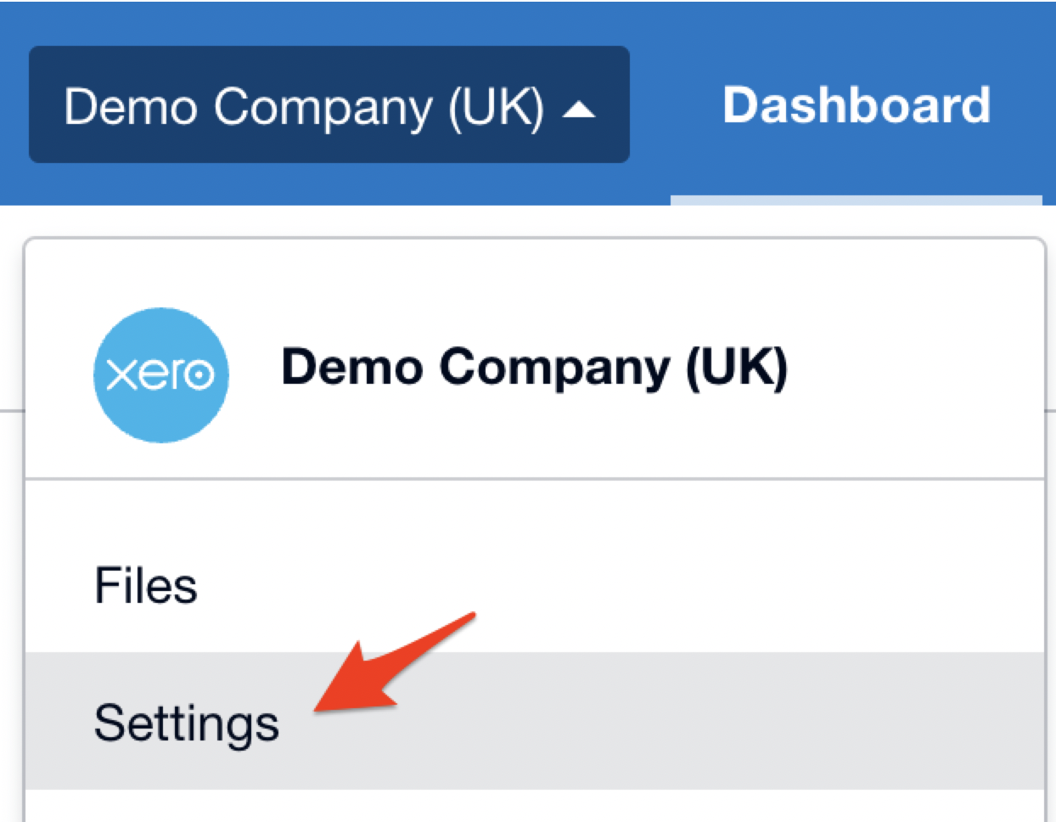
Task: Select the light blue Xero icon in the menu
Action: pos(160,374)
